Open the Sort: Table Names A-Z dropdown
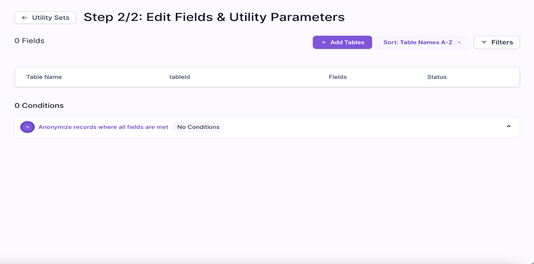This screenshot has width=534, height=264. (423, 42)
